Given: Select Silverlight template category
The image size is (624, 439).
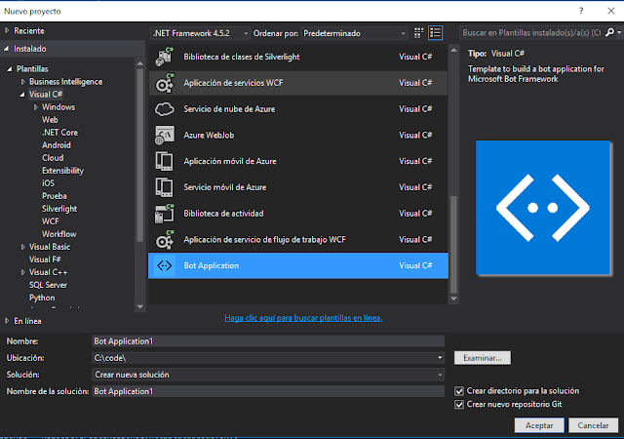Looking at the screenshot, I should [x=59, y=209].
